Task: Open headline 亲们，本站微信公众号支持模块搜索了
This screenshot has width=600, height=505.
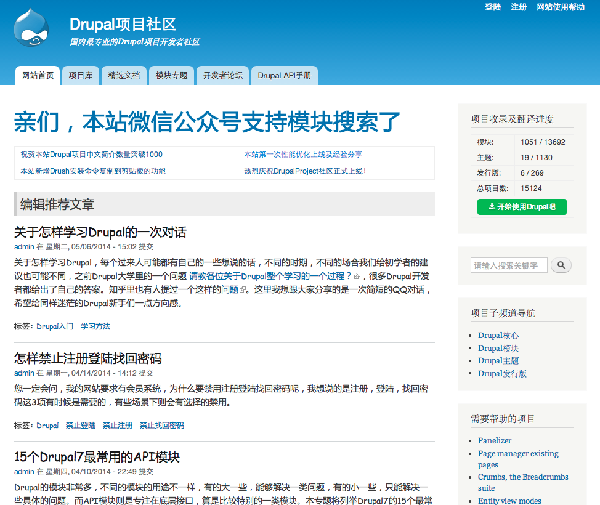Action: [x=207, y=122]
